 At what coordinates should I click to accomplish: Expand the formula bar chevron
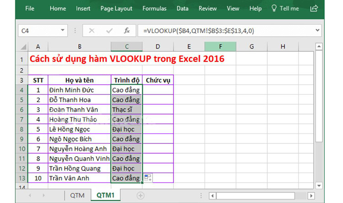317,30
